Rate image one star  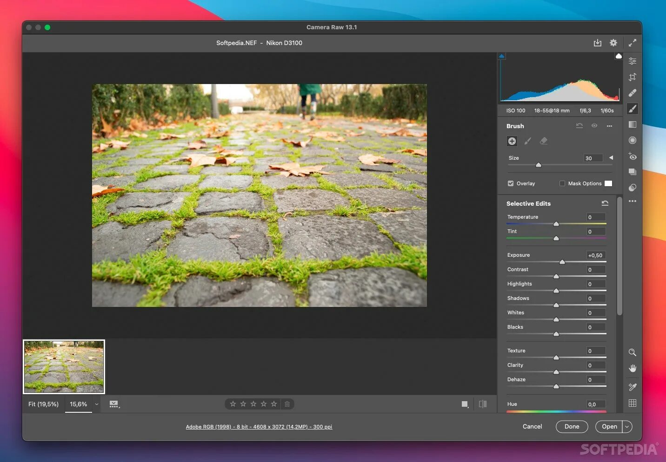(x=233, y=404)
